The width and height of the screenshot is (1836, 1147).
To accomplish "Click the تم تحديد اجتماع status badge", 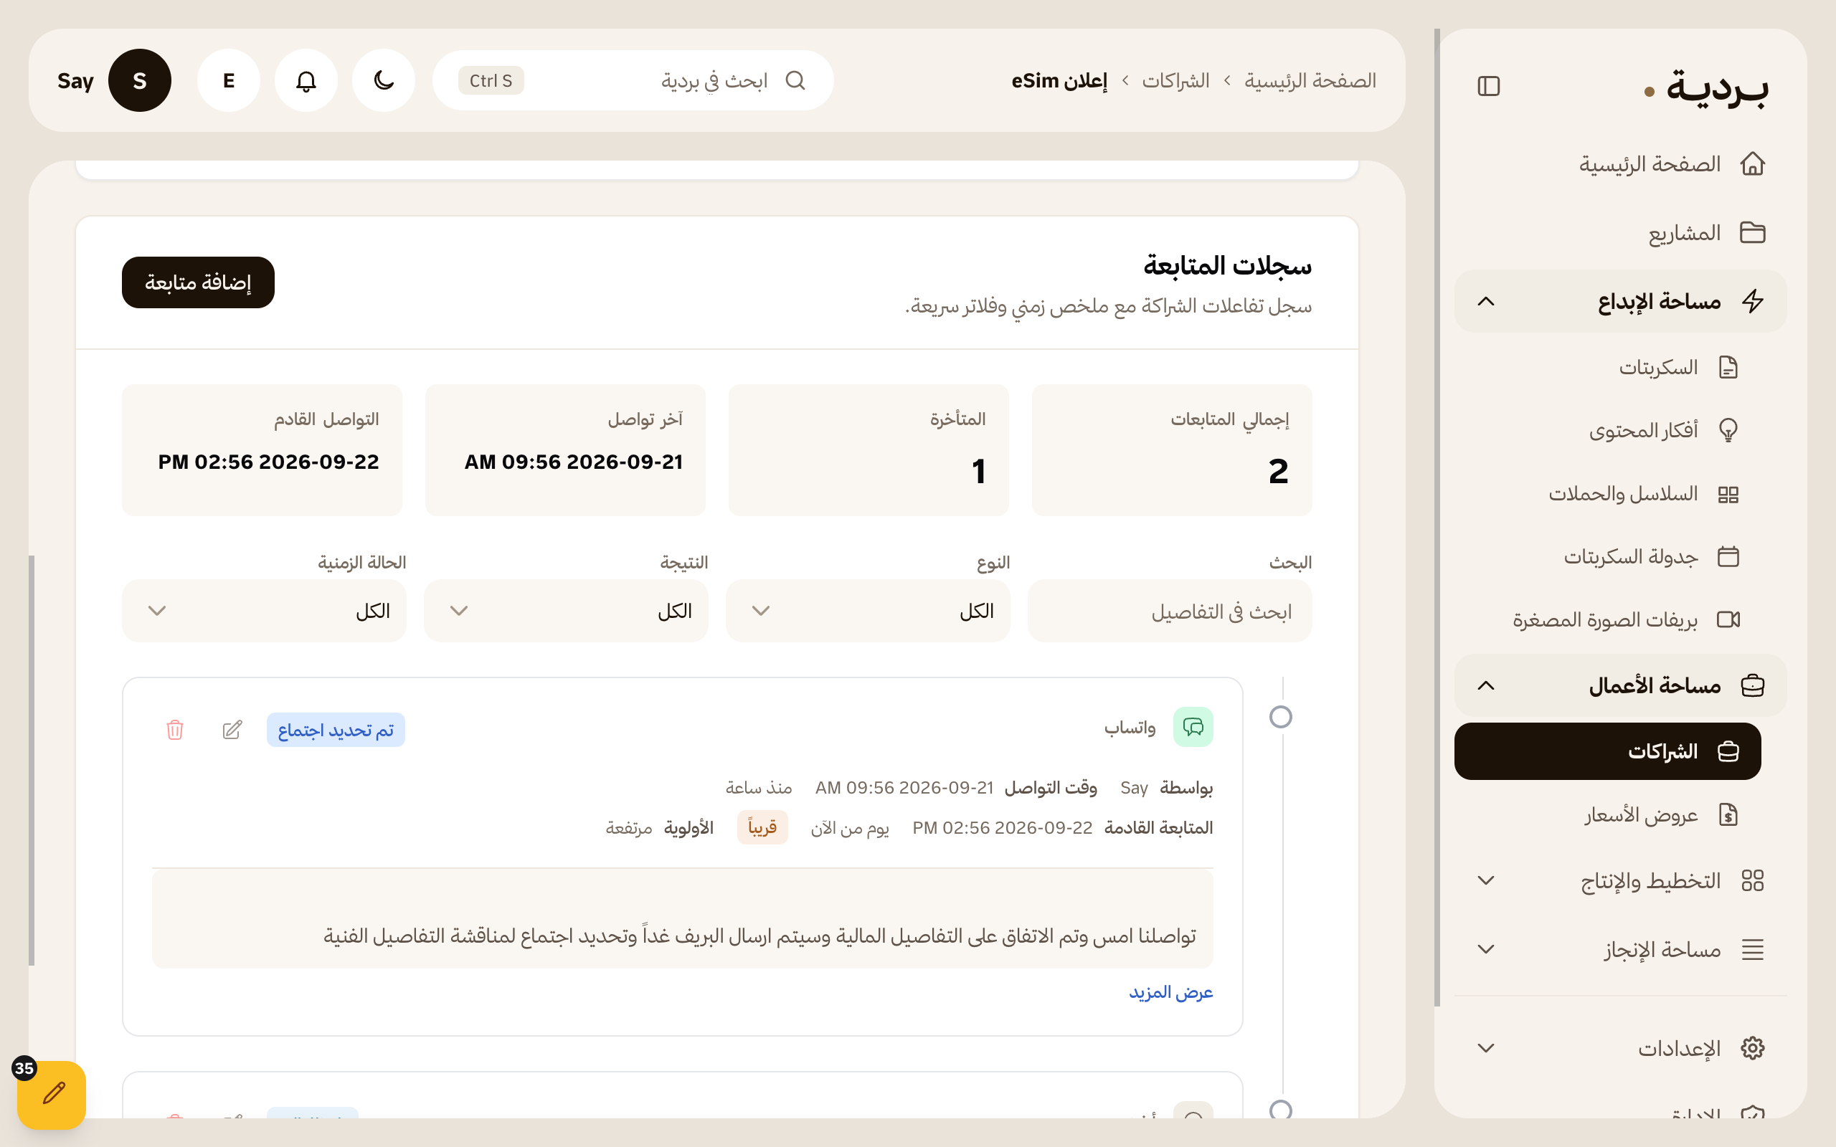I will [x=336, y=730].
